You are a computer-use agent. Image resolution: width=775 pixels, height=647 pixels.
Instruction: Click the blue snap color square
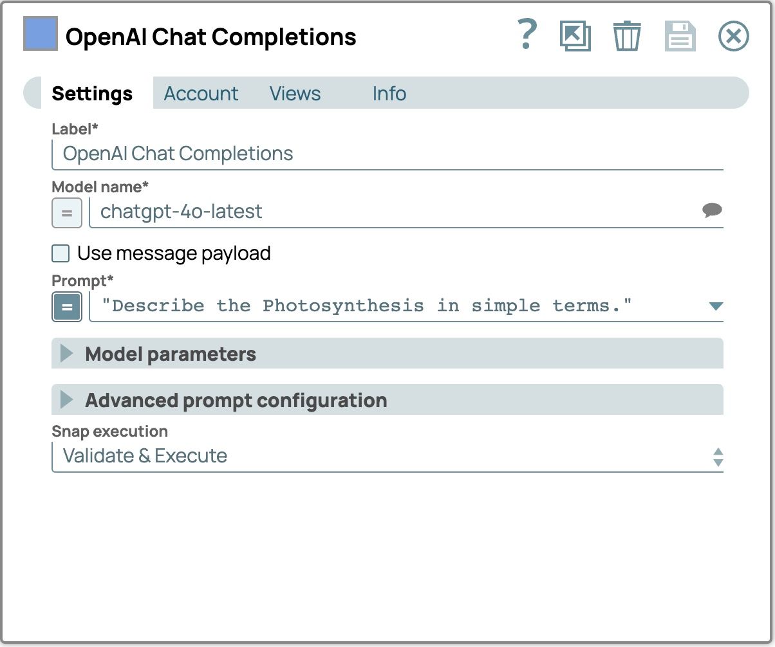(x=41, y=33)
